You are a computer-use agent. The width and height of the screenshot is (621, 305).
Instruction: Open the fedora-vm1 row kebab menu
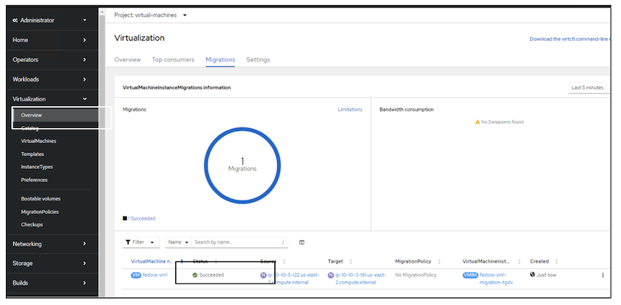coord(603,275)
